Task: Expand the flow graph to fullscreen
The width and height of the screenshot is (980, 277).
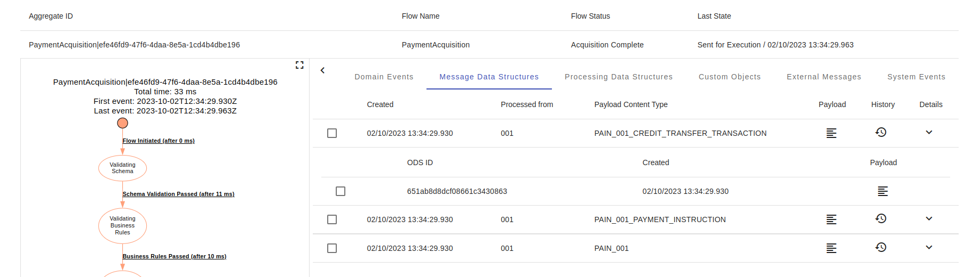Action: point(299,65)
